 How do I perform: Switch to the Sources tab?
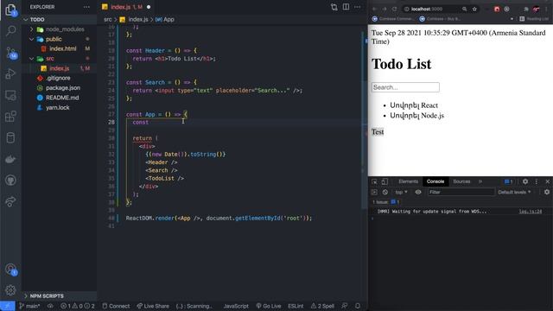coord(461,181)
